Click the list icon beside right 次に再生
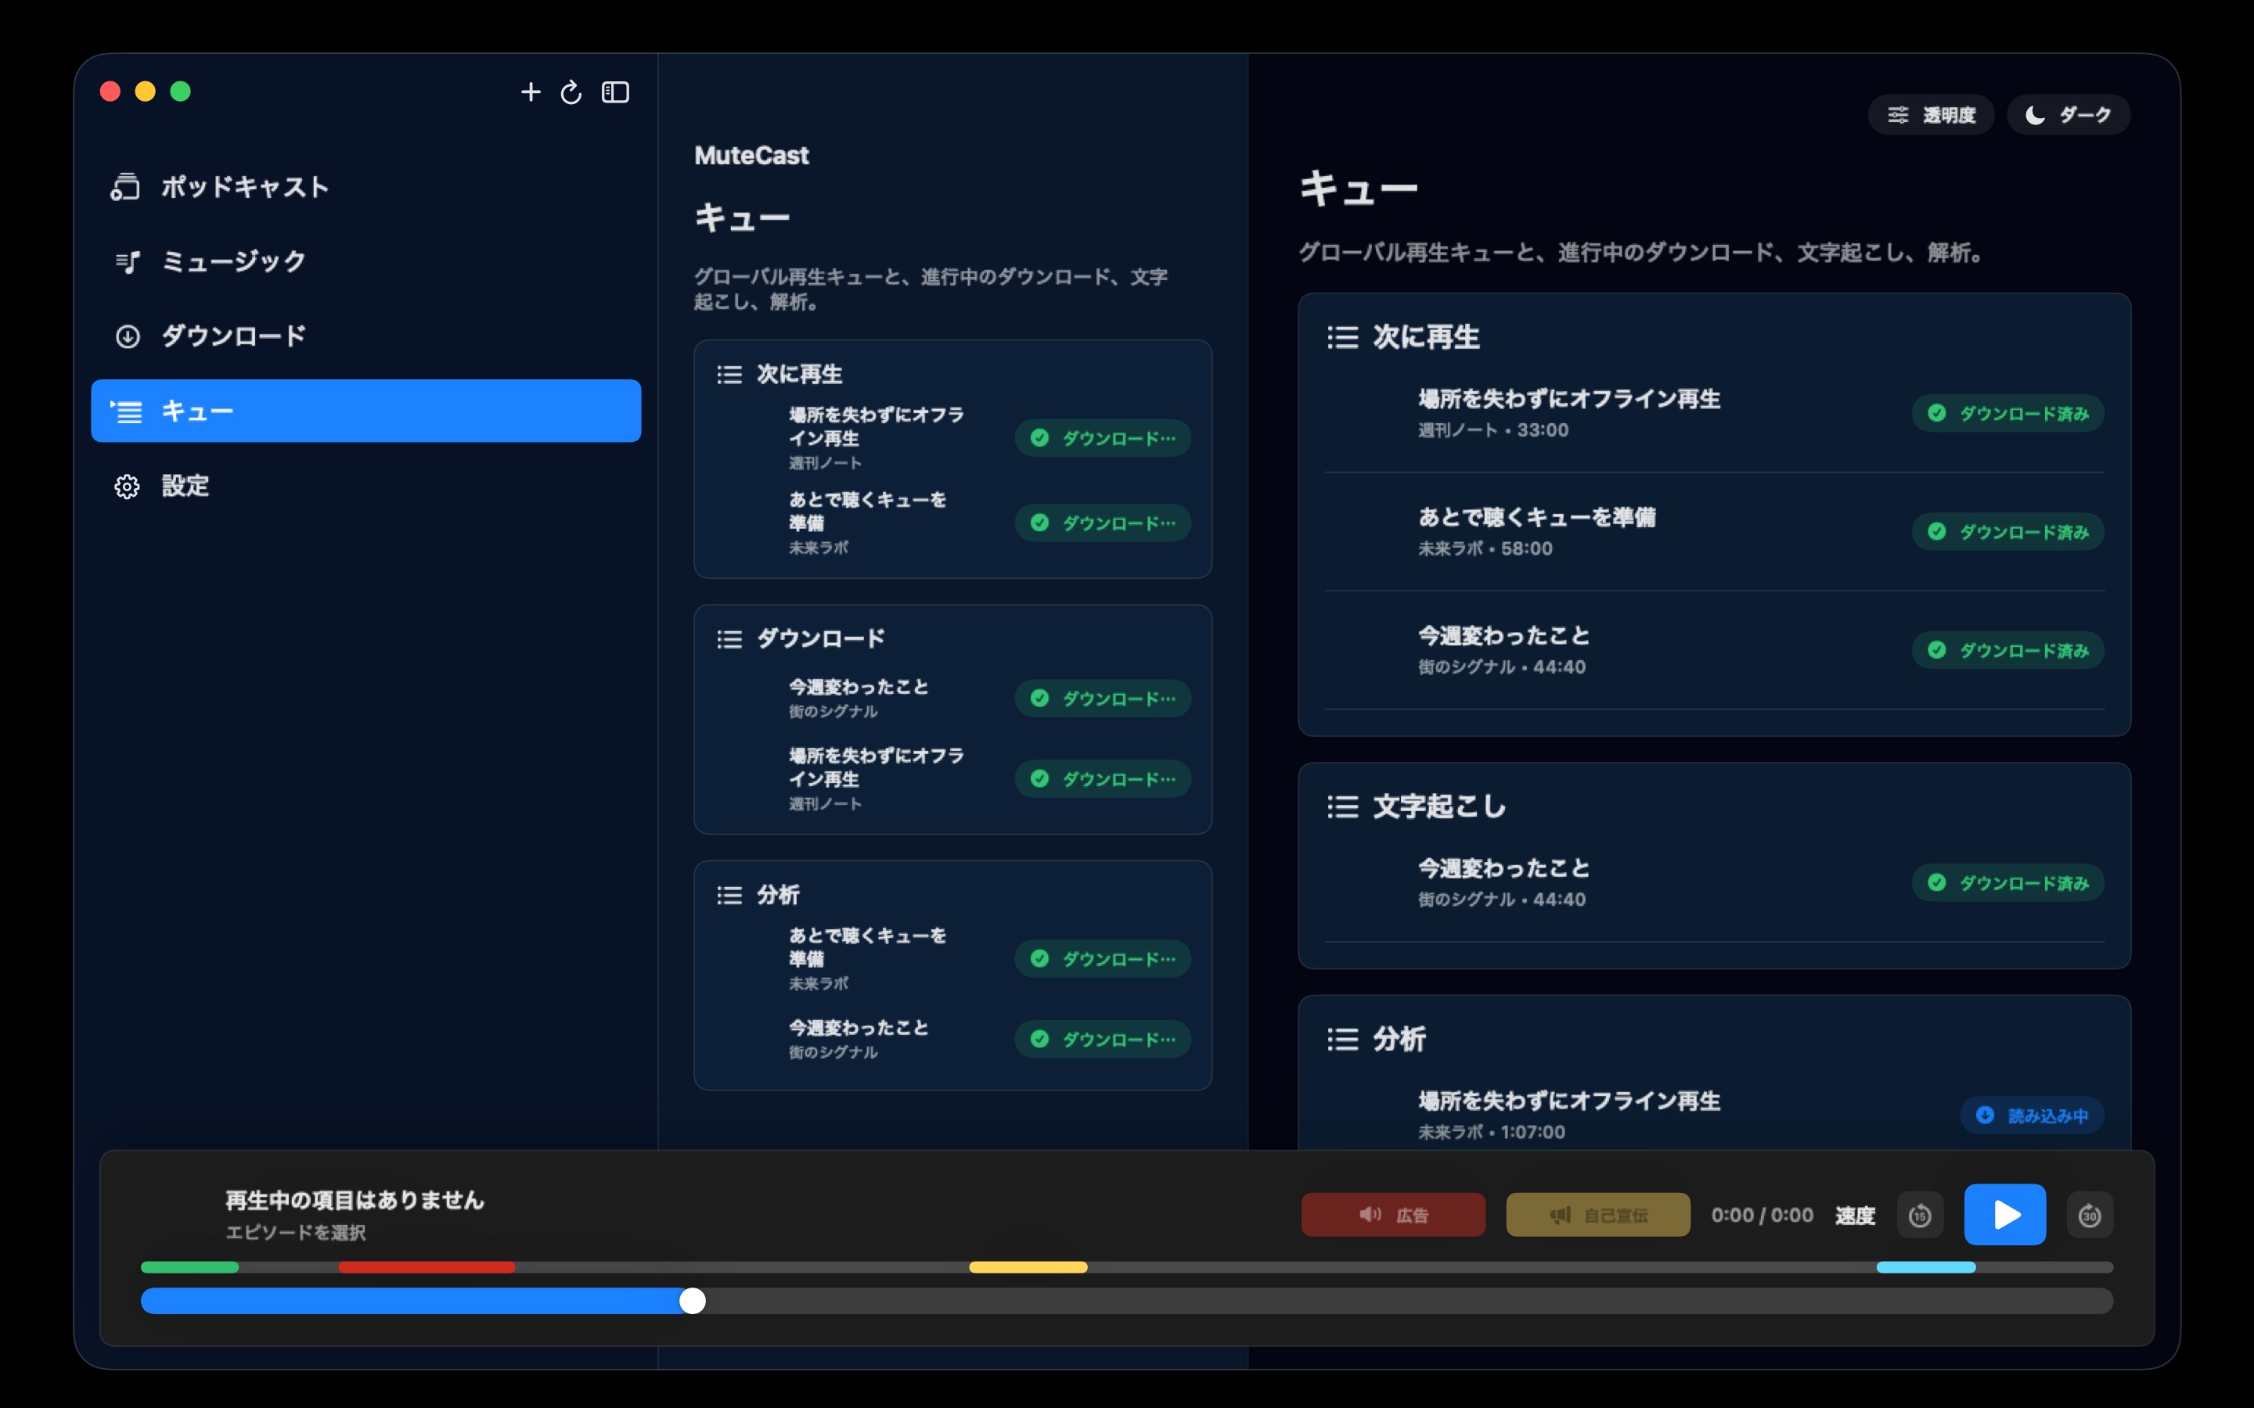Viewport: 2254px width, 1408px height. click(1342, 337)
